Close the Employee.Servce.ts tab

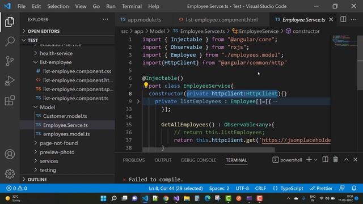point(331,20)
